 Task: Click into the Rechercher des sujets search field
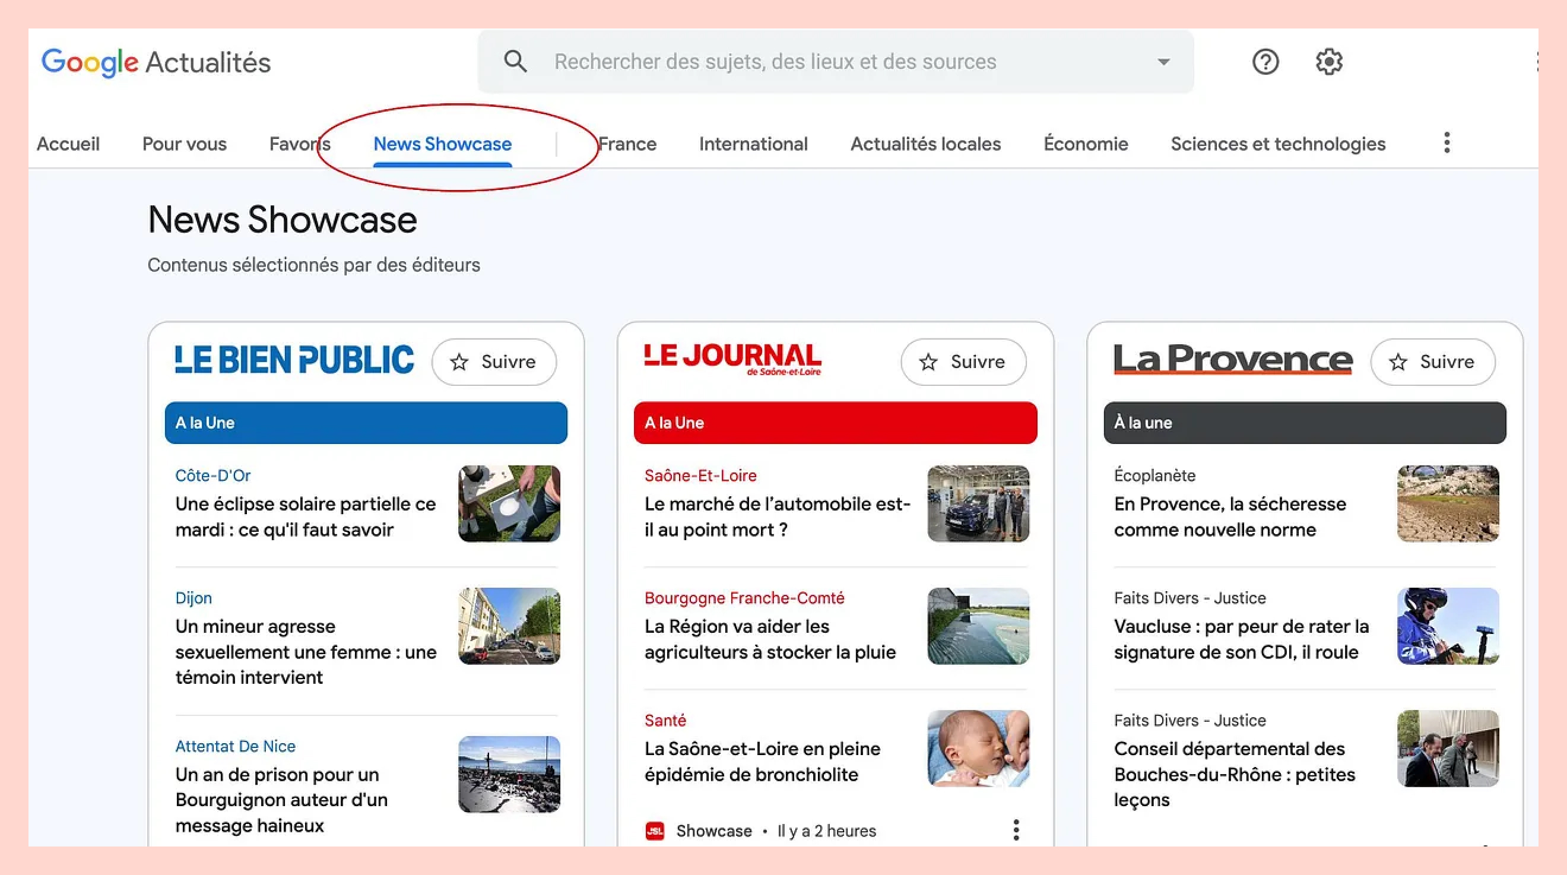coord(836,62)
